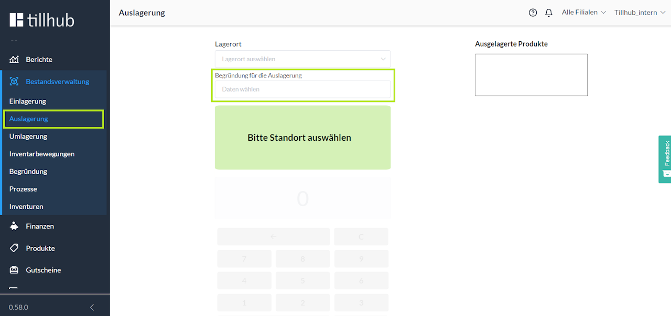Click the Bestandsverwaltung inventory icon

pos(14,82)
